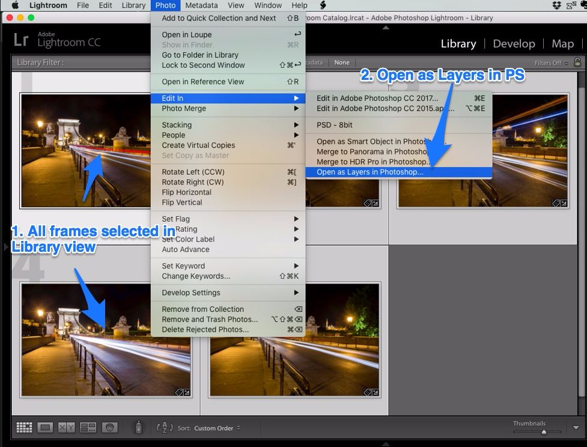Expand the People submenu

click(x=228, y=135)
